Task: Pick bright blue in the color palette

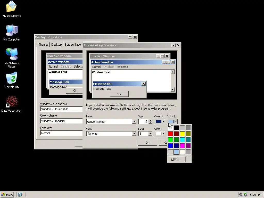Action: pos(170,146)
